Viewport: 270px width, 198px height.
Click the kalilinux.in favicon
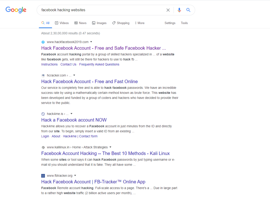(43, 147)
